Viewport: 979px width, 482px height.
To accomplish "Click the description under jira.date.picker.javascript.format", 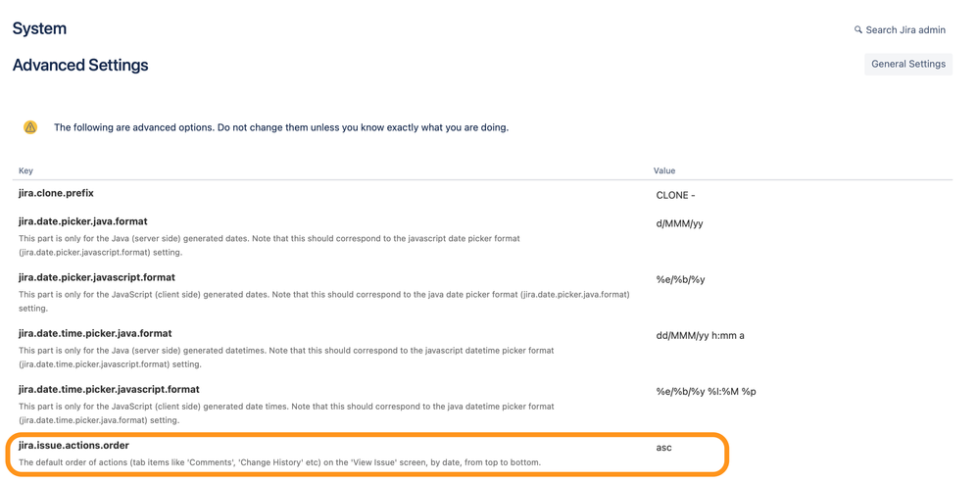I will pos(324,301).
